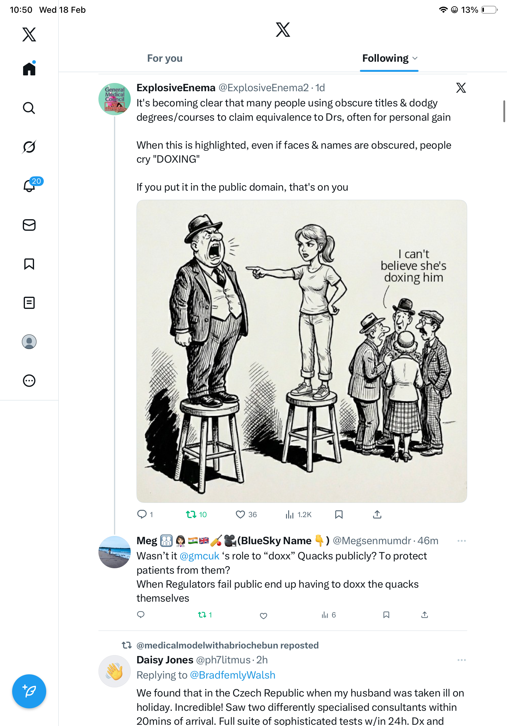The width and height of the screenshot is (507, 726).
Task: Open more options on Meg's reply
Action: click(461, 541)
